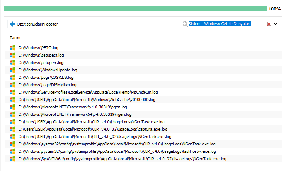Click the Windows icon beside USER CLR_v4.0_32 NGenTask.exe.log
This screenshot has height=171, width=286.
pyautogui.click(x=13, y=137)
